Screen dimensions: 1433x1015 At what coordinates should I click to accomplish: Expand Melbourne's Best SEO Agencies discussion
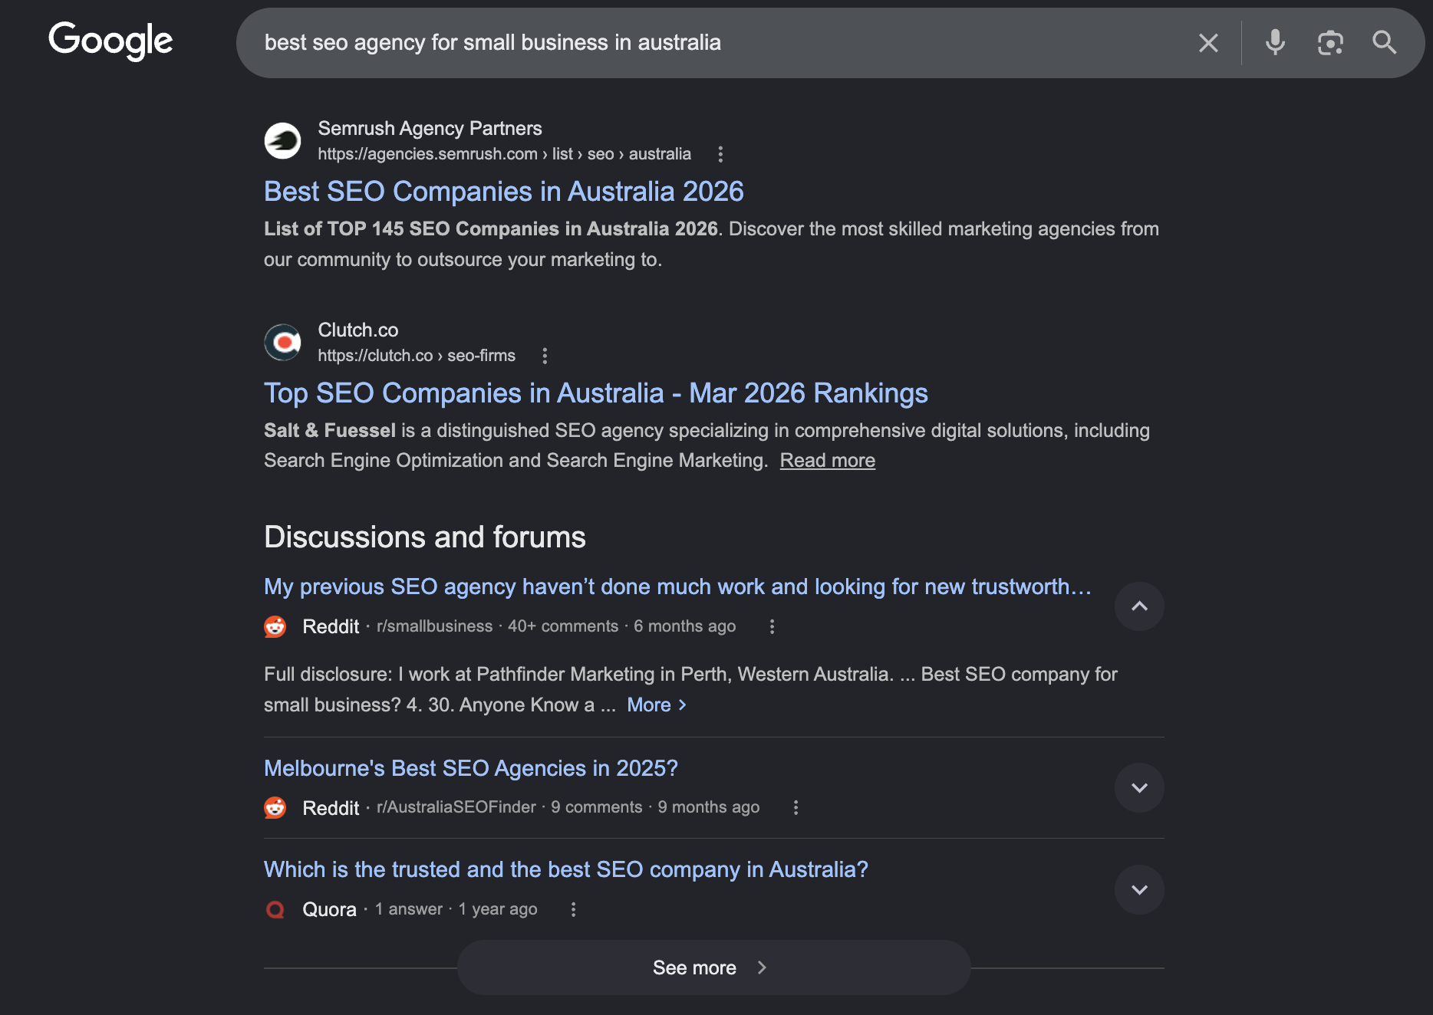[1139, 788]
